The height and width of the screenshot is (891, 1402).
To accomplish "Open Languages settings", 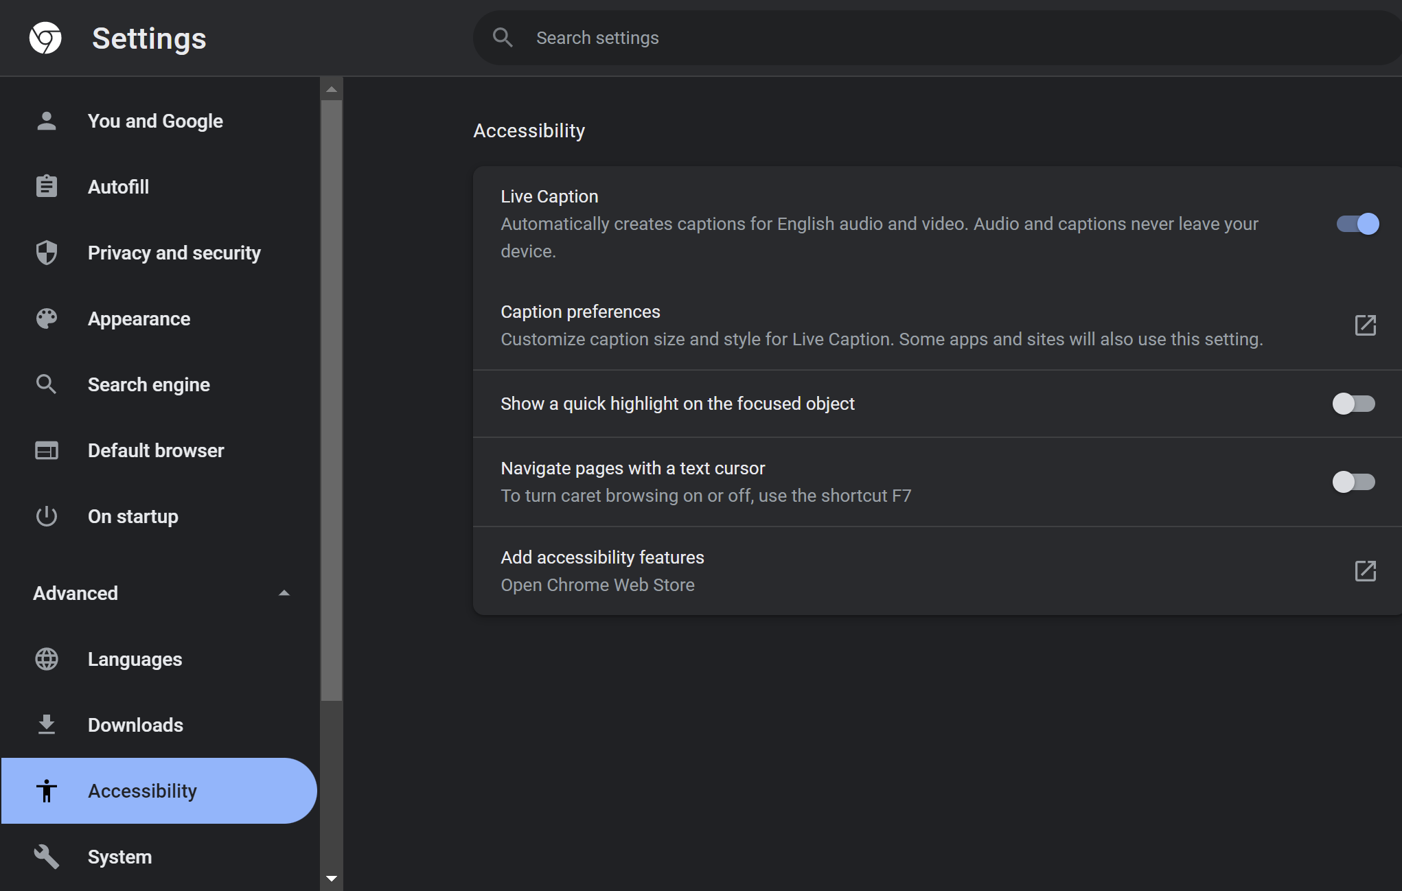I will 159,659.
